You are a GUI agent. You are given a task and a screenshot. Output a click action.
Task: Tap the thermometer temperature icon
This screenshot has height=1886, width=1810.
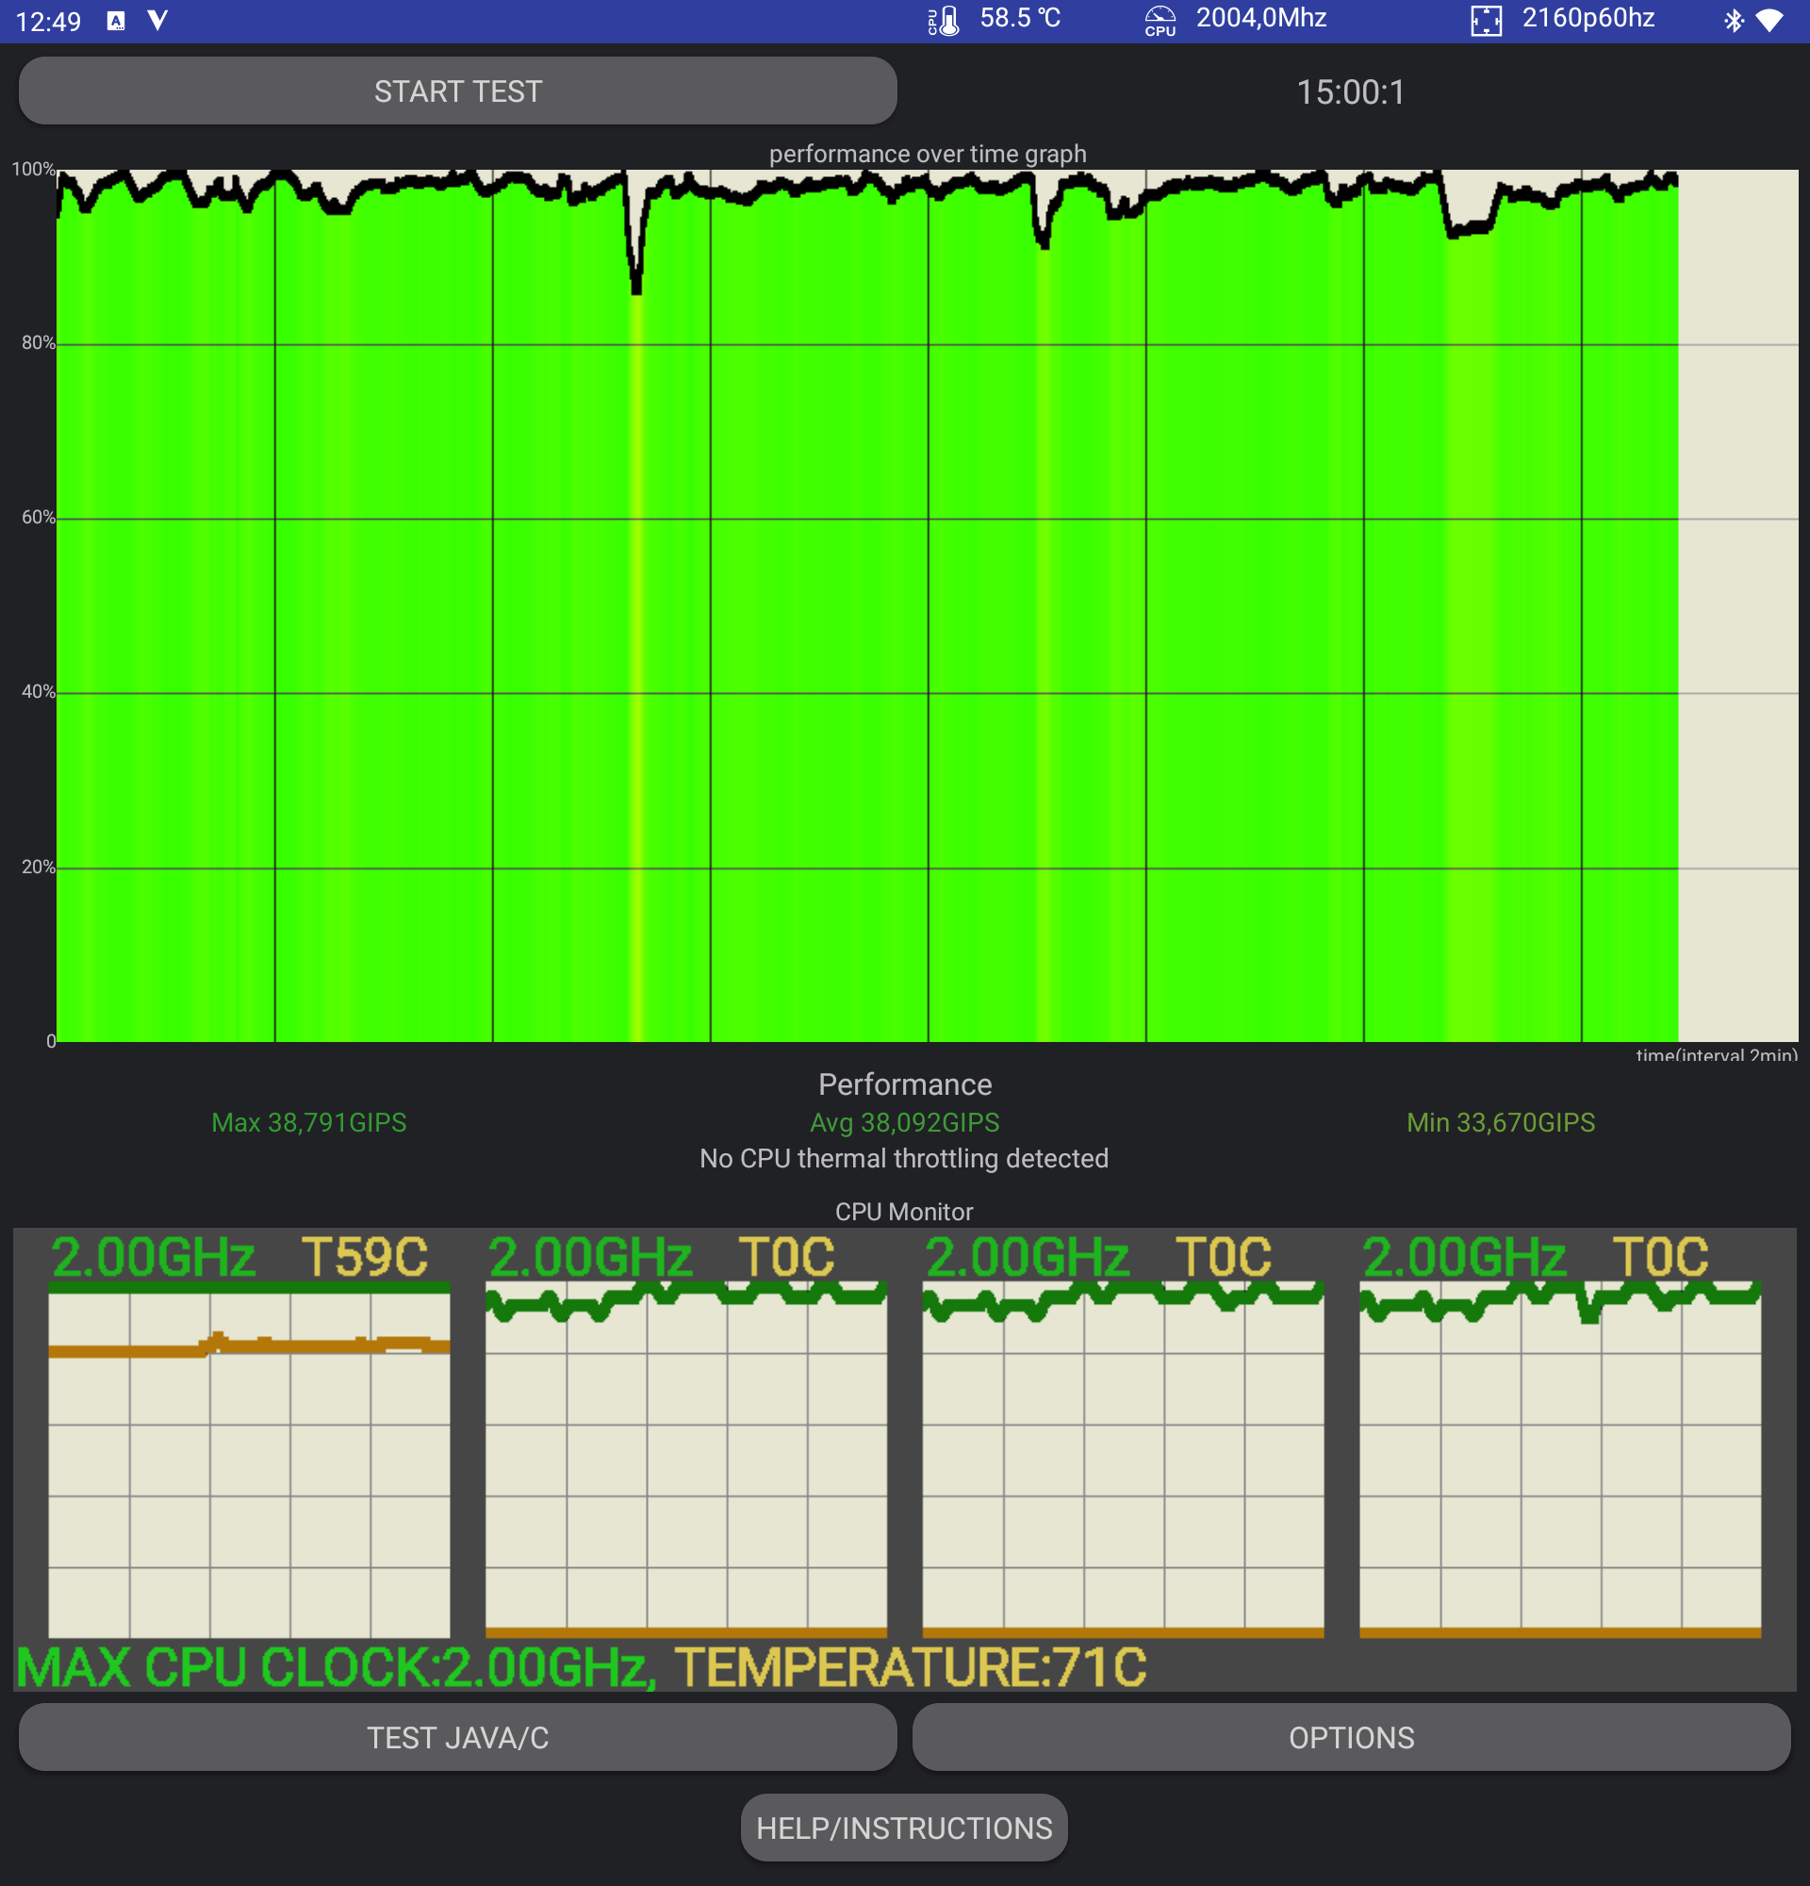click(944, 20)
